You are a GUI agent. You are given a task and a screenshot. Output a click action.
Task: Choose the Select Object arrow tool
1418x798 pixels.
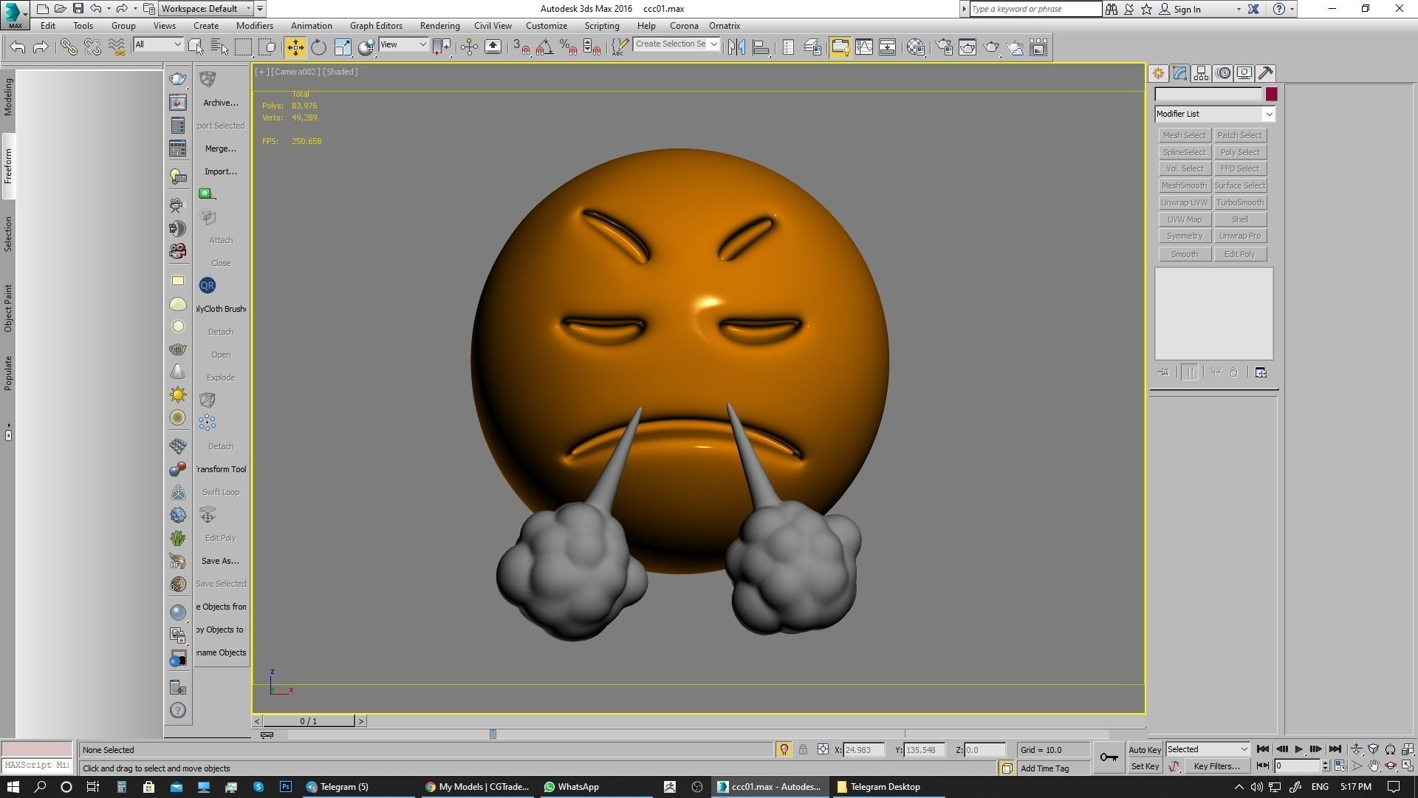(x=196, y=47)
